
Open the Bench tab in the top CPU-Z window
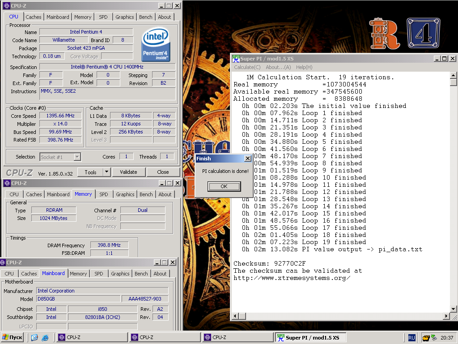(x=145, y=17)
